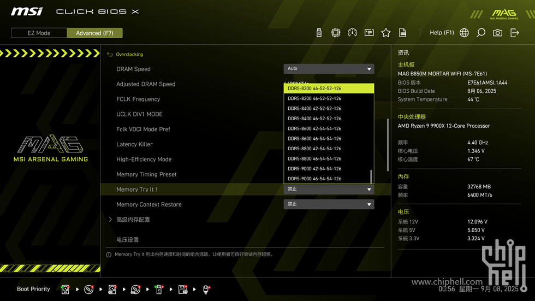Click the settings panel vertical scrollbar
This screenshot has height=301, width=535.
[x=388, y=145]
